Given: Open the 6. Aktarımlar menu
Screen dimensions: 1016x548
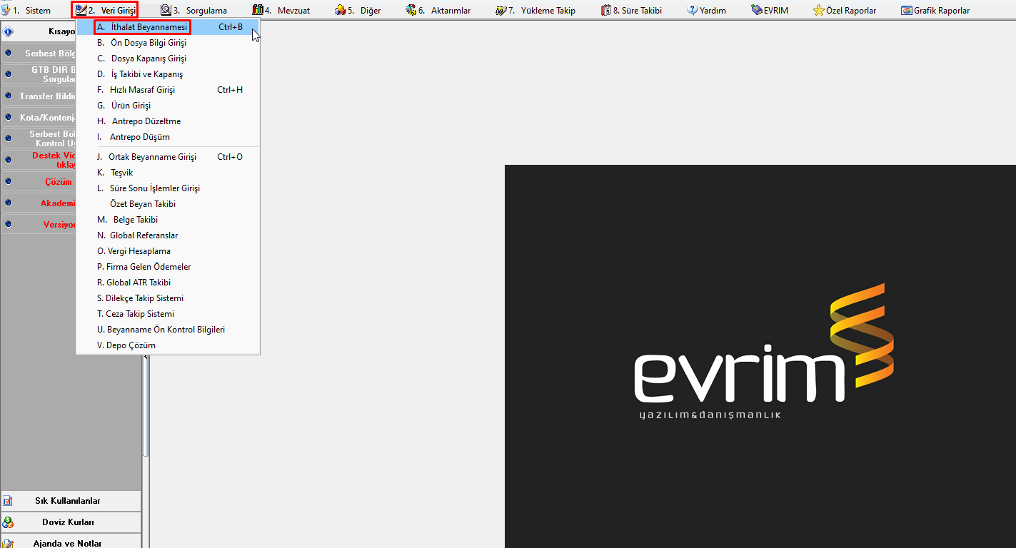Looking at the screenshot, I should click(438, 11).
